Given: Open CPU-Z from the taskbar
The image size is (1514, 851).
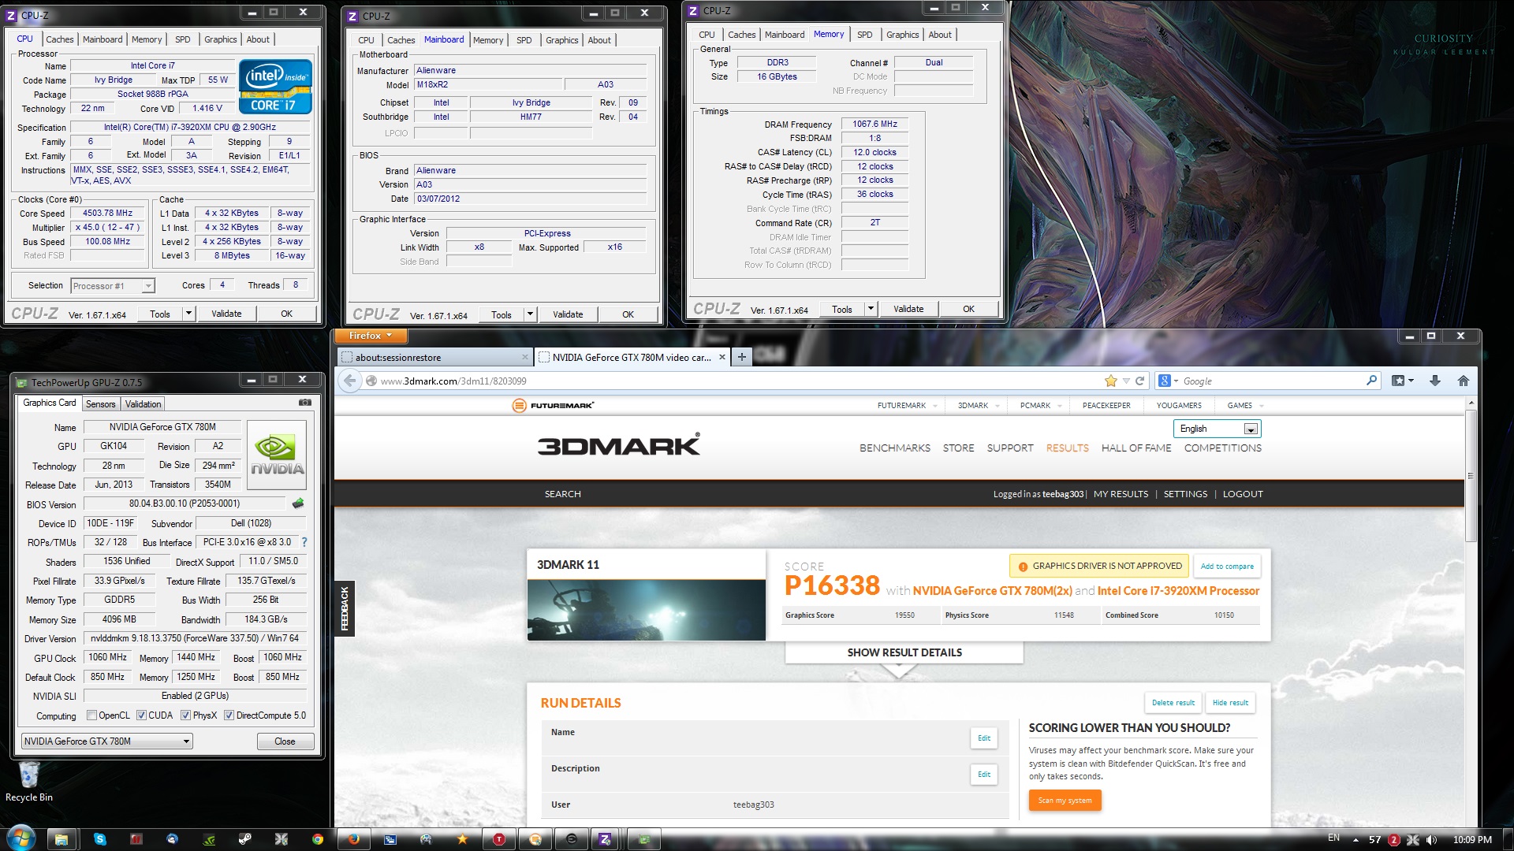Looking at the screenshot, I should [x=605, y=839].
